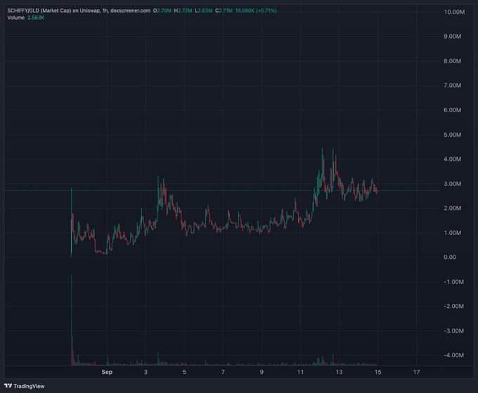This screenshot has width=478, height=393.
Task: Click the 0.00 price axis label
Action: 450,258
